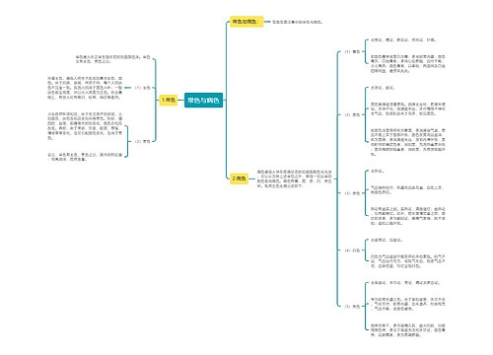The height and width of the screenshot is (355, 493).
Task: Select the yellow 常色与病色: node at the top
Action: point(246,22)
